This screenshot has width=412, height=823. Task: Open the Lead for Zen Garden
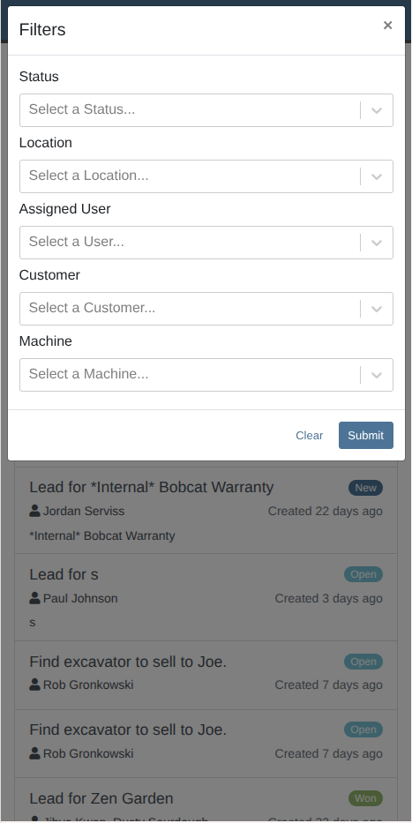pos(101,798)
